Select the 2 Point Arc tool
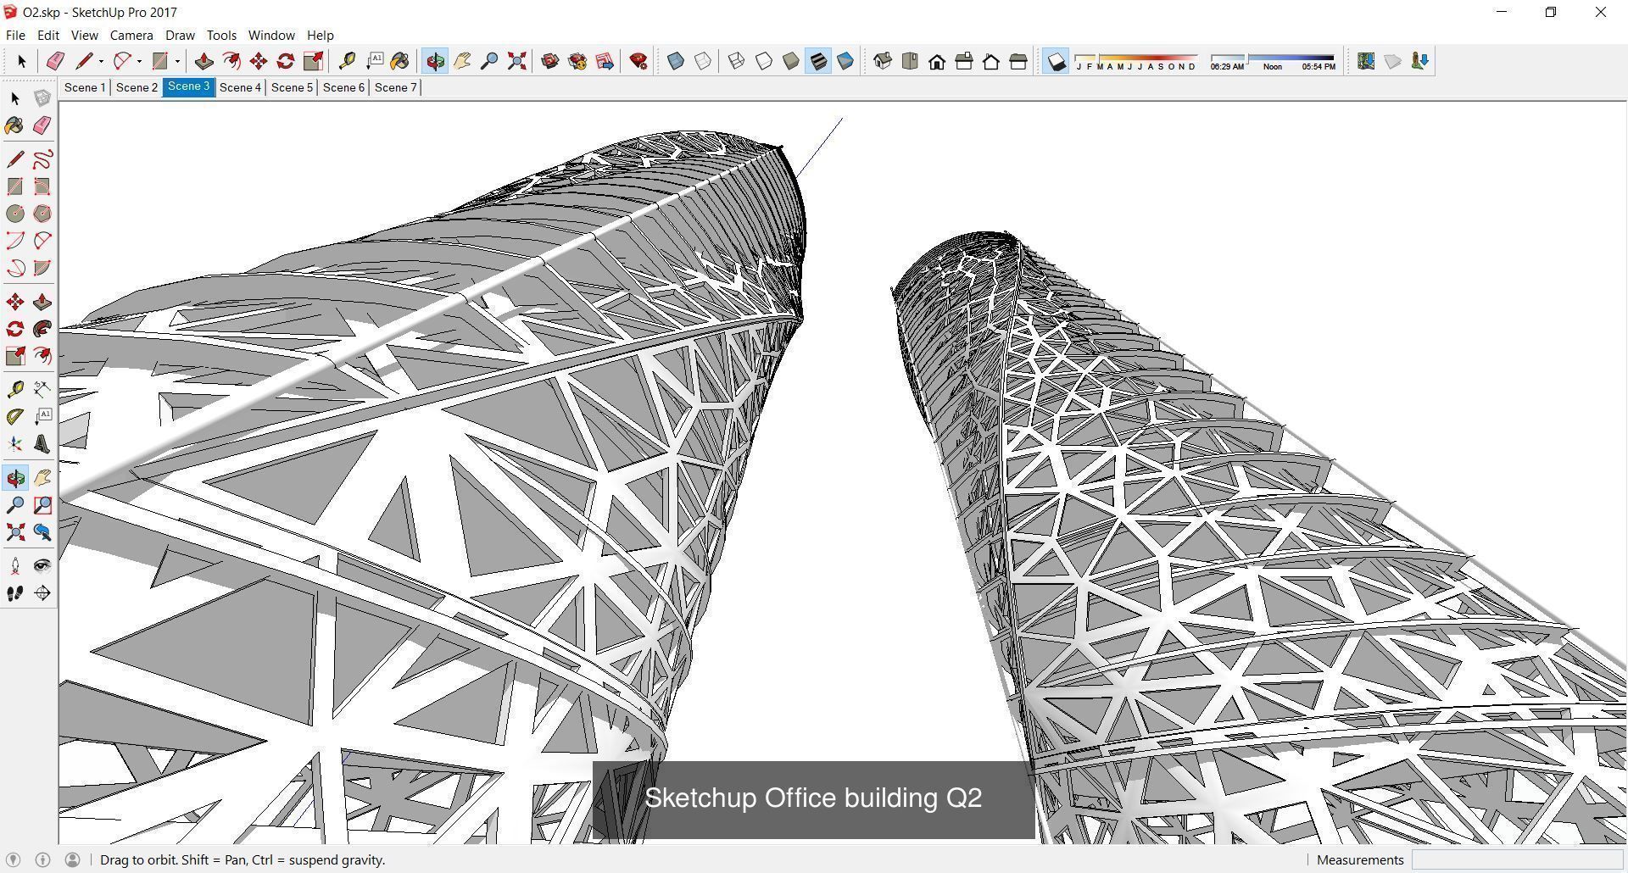Viewport: 1628px width, 873px height. [x=42, y=241]
